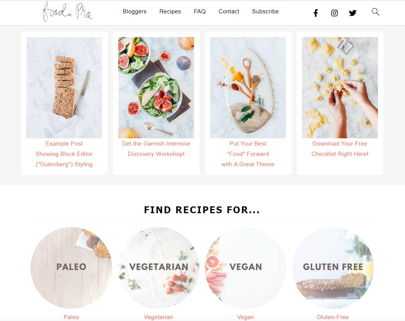Click the spice spoons image
The width and height of the screenshot is (405, 321).
[248, 88]
